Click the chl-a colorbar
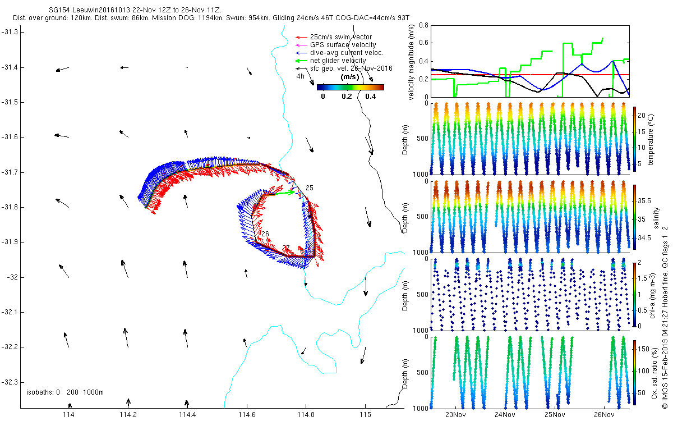The height and width of the screenshot is (421, 673). pos(634,293)
